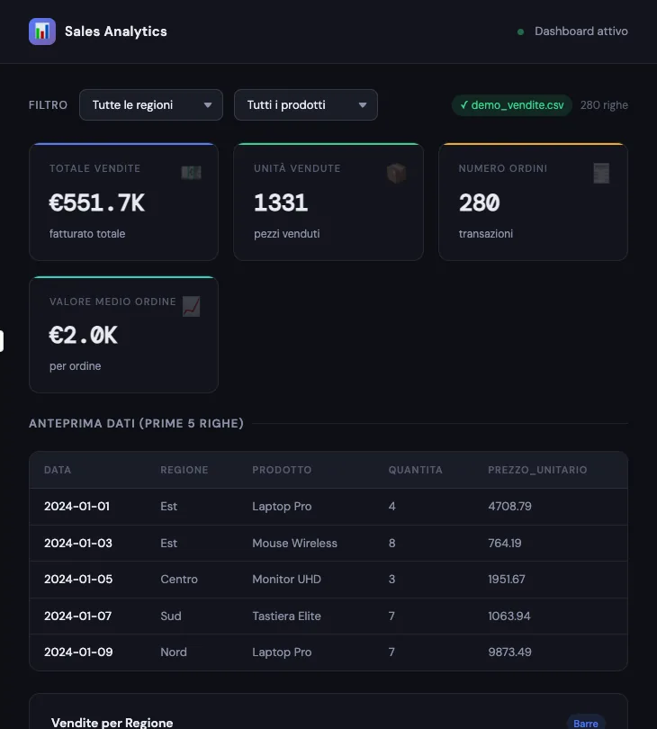Click the transazioni caption
The width and height of the screenshot is (657, 729).
486,234
